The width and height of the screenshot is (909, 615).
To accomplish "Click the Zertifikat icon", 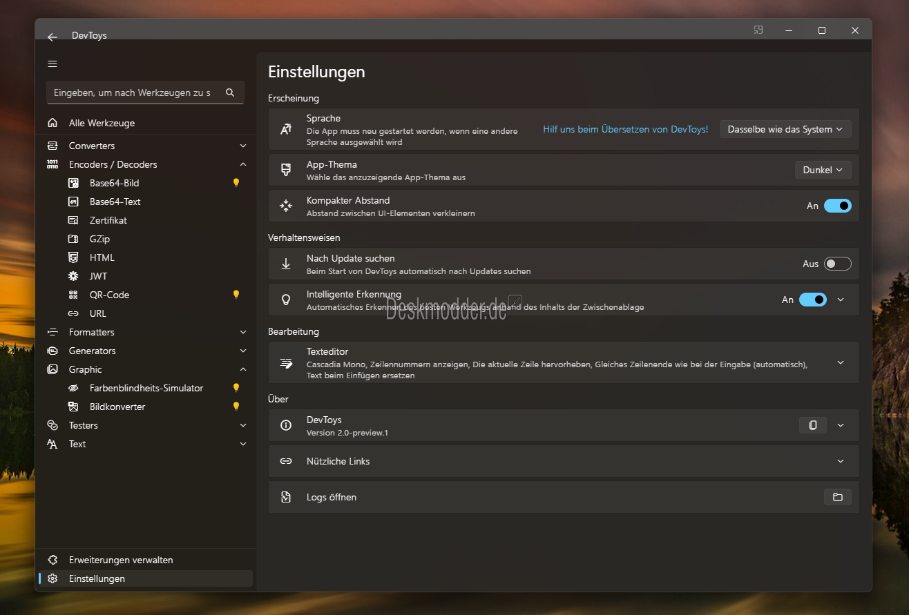I will click(73, 220).
